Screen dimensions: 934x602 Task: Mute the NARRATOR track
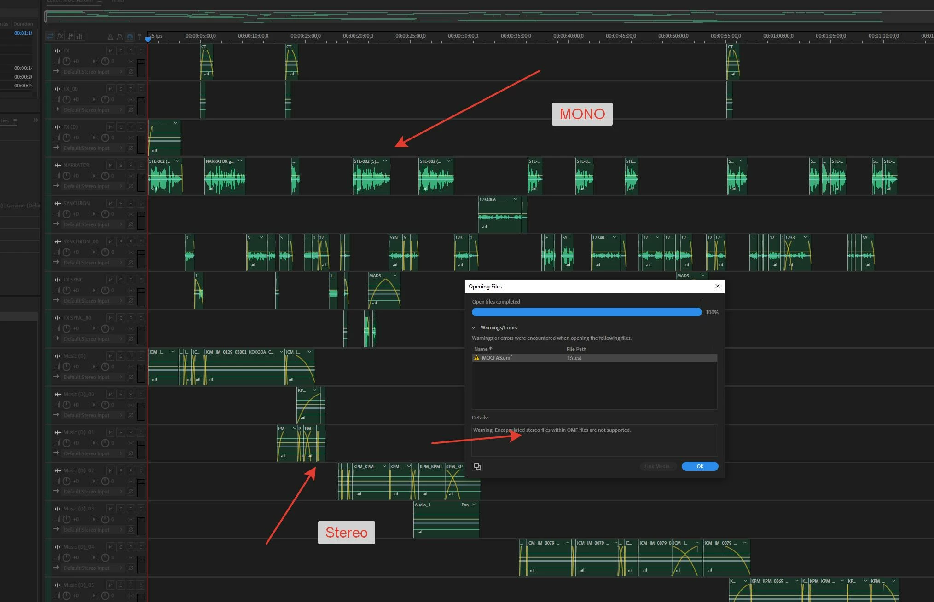coord(110,165)
